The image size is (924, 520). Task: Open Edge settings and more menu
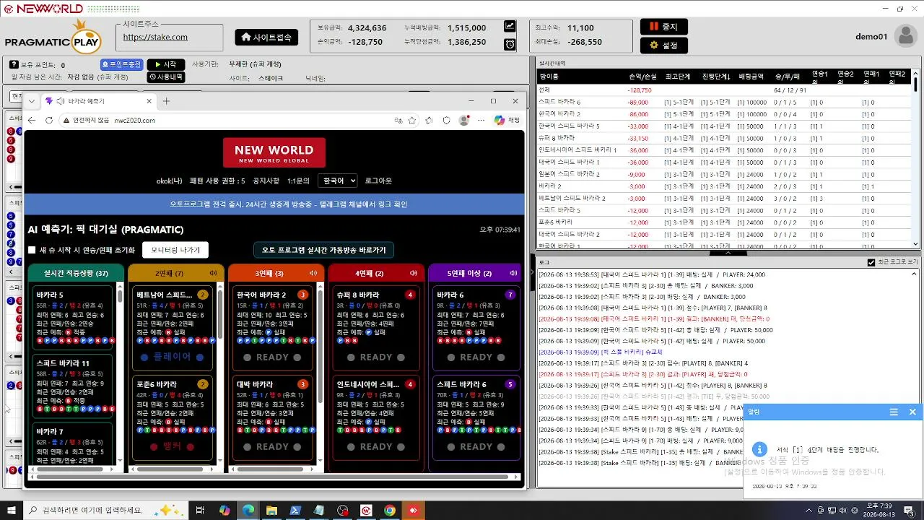point(481,120)
